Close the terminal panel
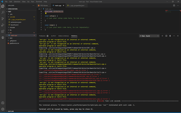 pyautogui.click(x=178, y=36)
